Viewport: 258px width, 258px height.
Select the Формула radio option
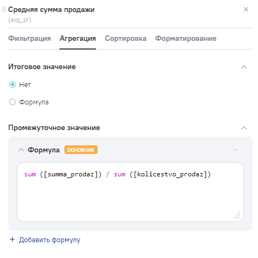(13, 102)
